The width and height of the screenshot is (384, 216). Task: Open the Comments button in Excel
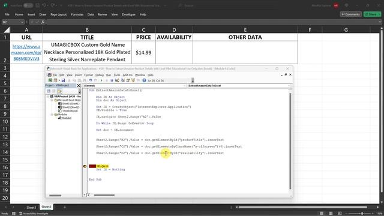click(350, 14)
